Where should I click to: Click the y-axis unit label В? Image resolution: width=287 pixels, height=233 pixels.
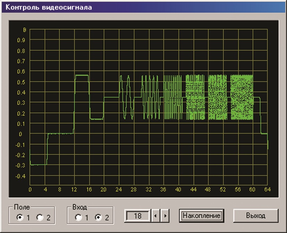click(25, 30)
